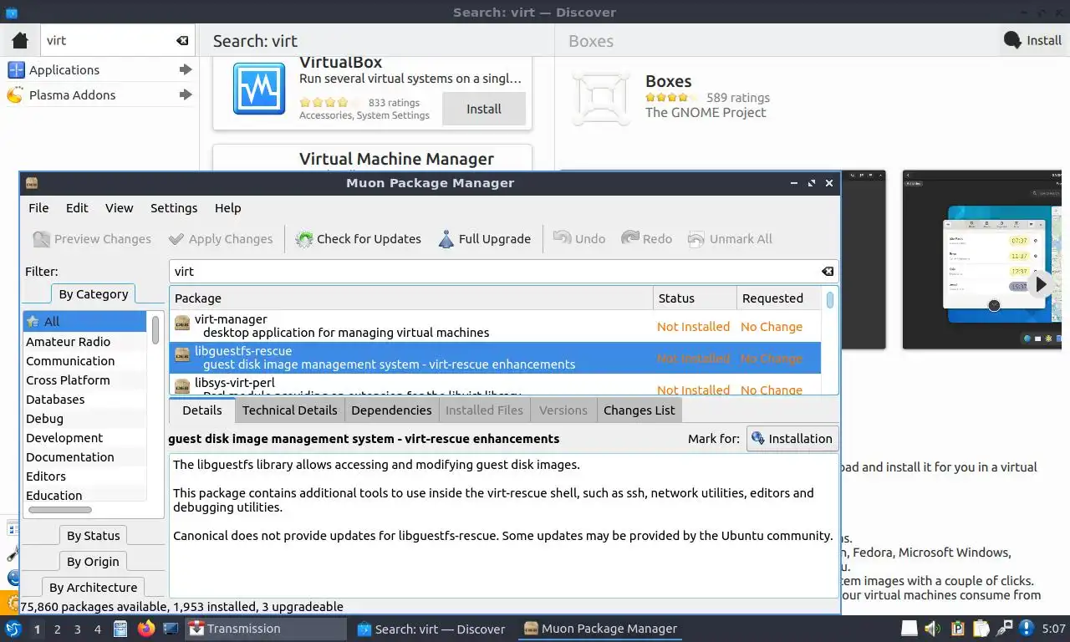Select the By Status filter tab
The width and height of the screenshot is (1070, 642).
coord(93,536)
